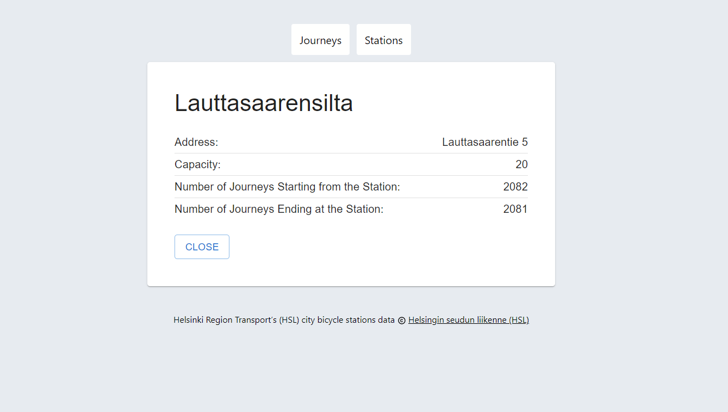
Task: Click the CLOSE button on the station card
Action: point(202,247)
